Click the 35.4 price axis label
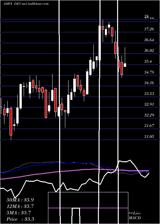160x224 pixels. (148, 61)
